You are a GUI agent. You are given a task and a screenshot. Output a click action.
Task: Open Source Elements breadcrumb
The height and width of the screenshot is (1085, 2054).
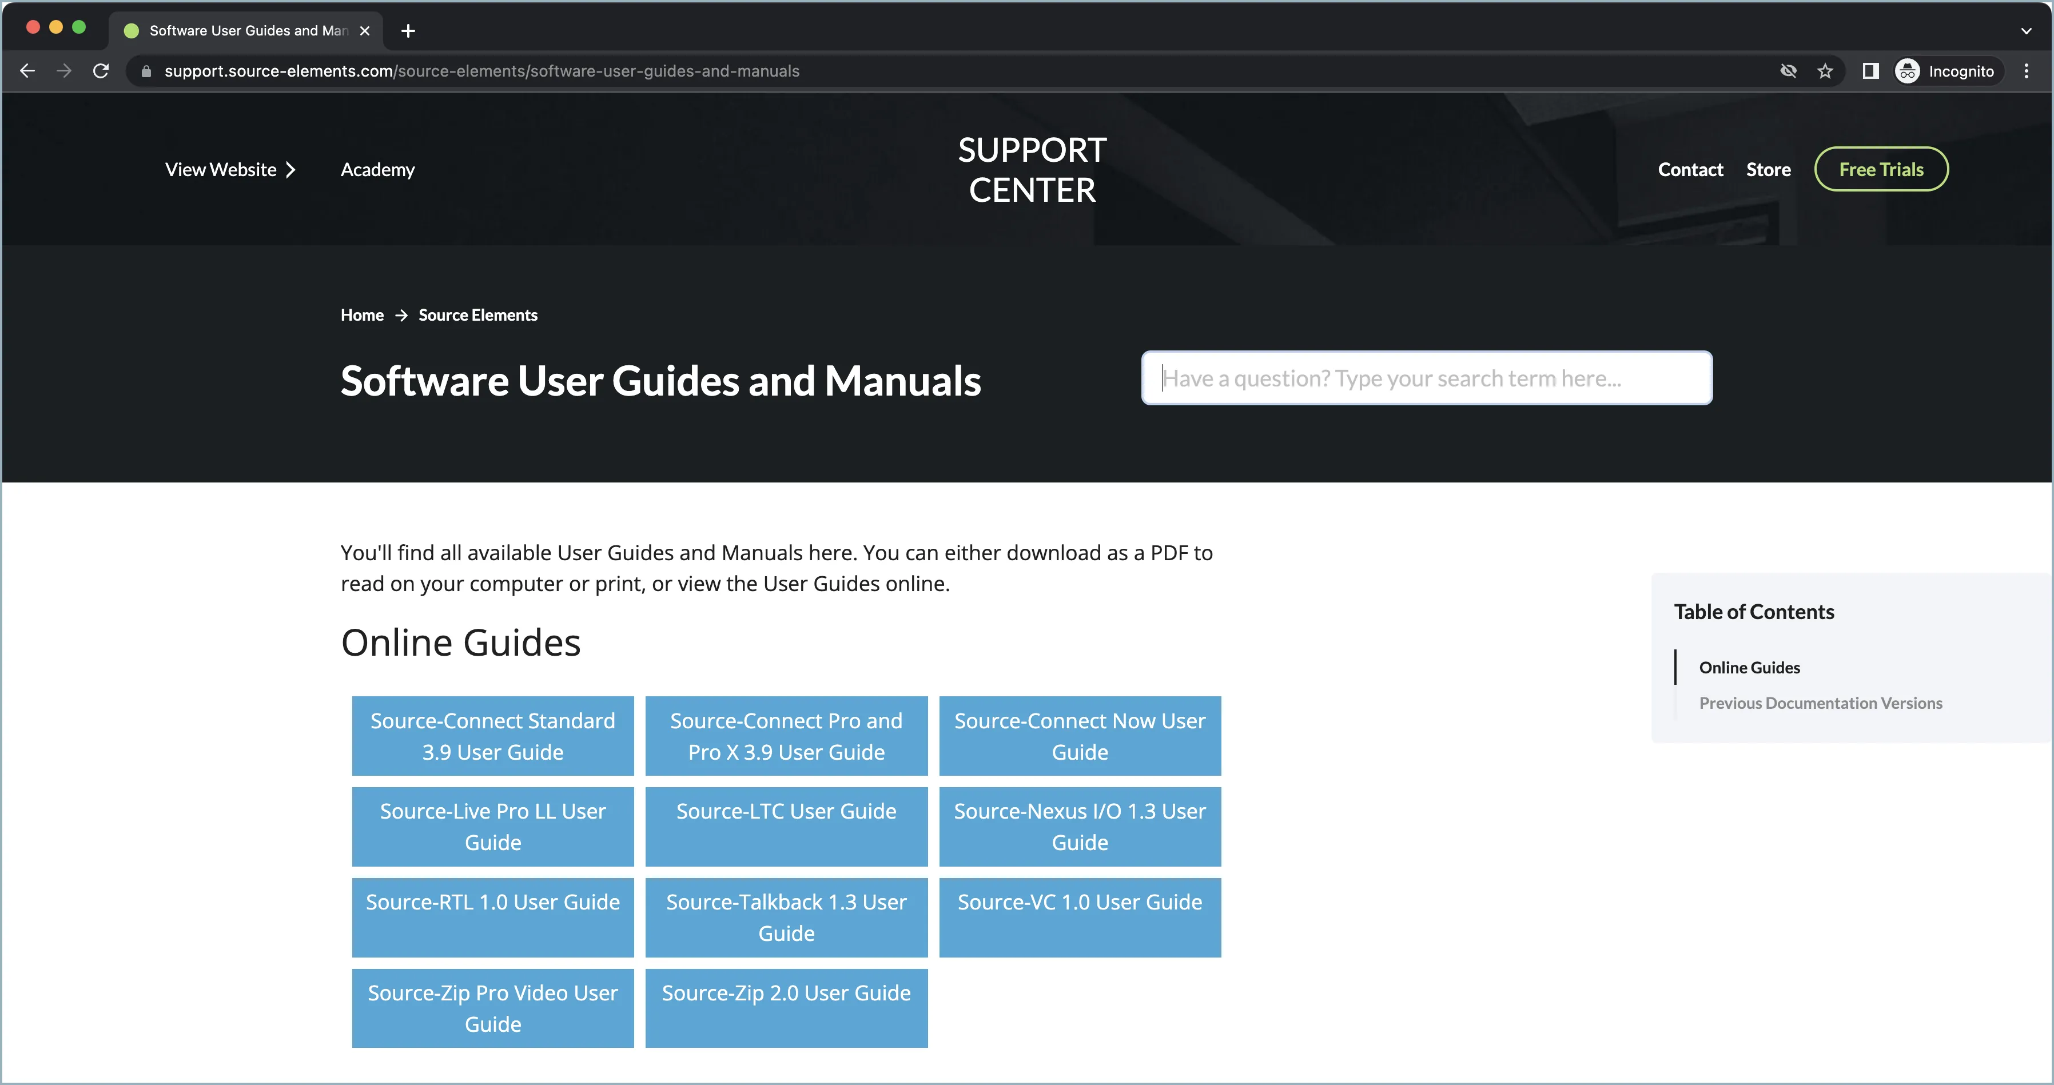point(477,315)
